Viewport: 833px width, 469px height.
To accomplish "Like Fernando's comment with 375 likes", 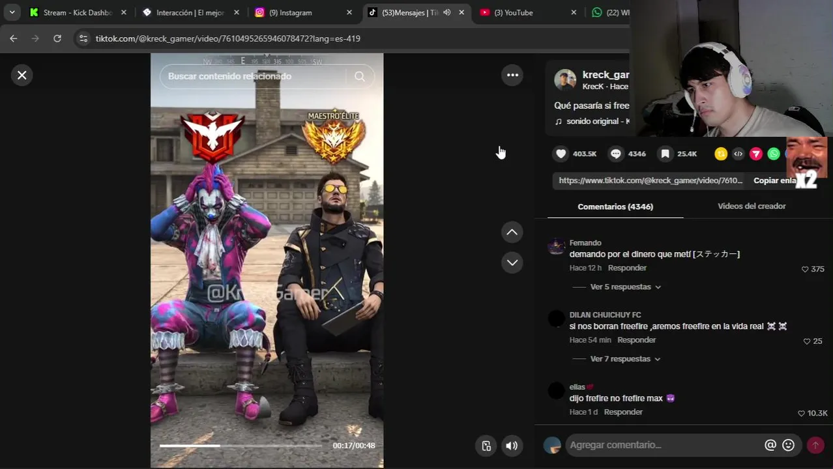I will pos(805,269).
